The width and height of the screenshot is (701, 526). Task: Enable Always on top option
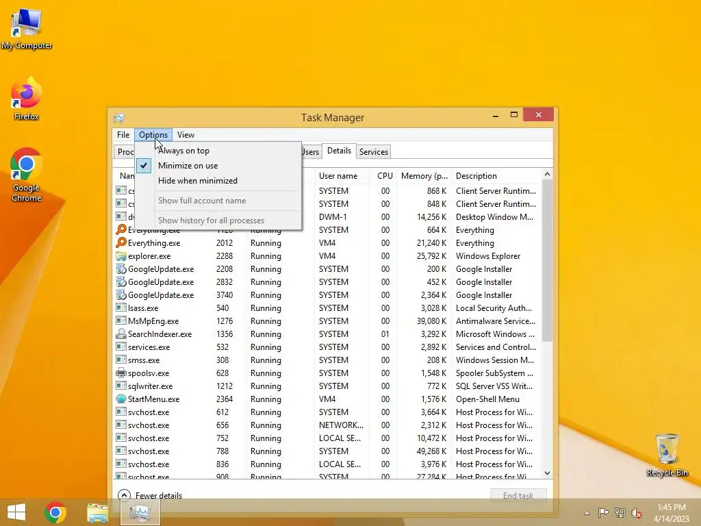pyautogui.click(x=218, y=151)
